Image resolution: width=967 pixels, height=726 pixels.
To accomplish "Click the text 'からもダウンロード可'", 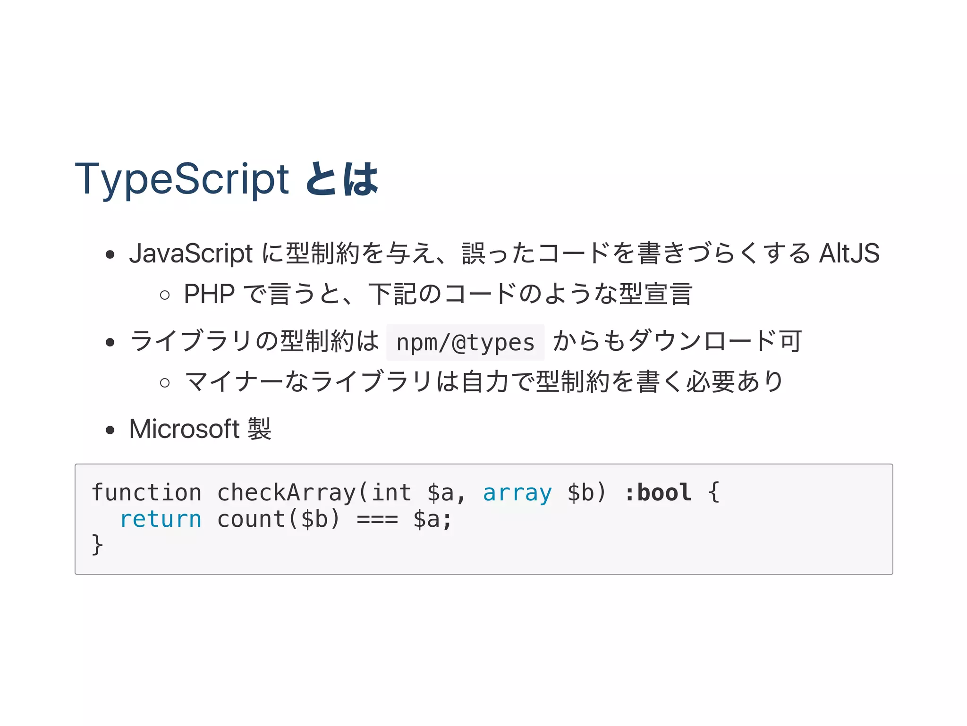I will tap(678, 341).
